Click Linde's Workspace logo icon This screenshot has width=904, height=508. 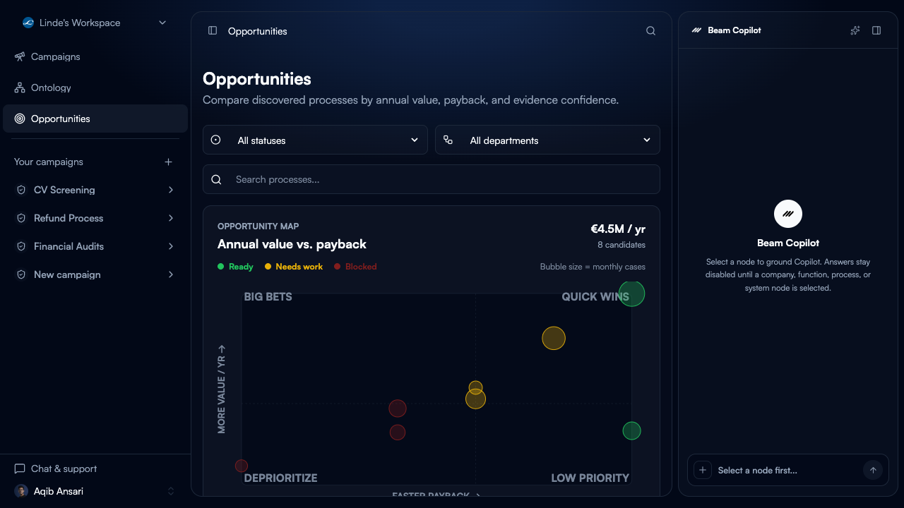pyautogui.click(x=28, y=23)
